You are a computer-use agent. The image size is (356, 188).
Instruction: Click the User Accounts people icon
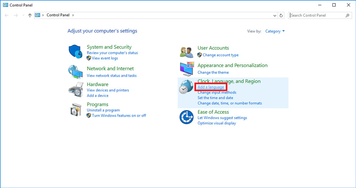(x=187, y=52)
